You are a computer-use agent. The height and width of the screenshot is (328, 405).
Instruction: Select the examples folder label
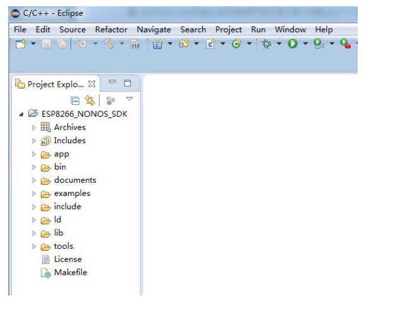coord(72,194)
